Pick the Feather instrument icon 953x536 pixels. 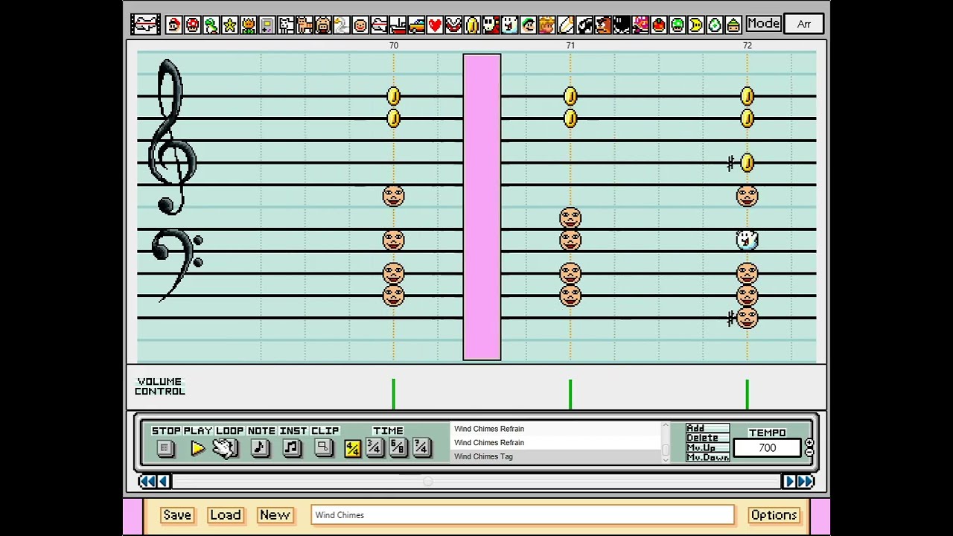click(x=566, y=25)
